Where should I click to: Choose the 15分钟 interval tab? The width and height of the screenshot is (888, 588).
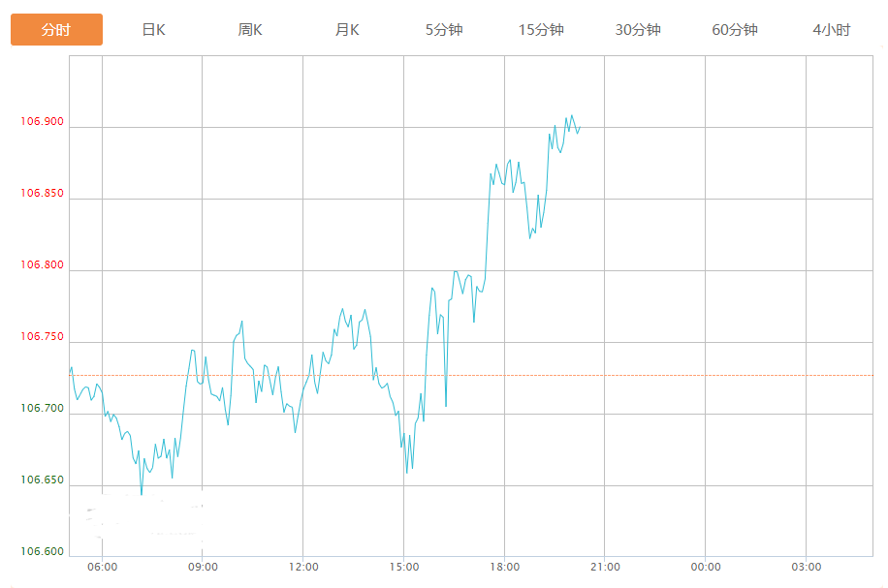541,30
